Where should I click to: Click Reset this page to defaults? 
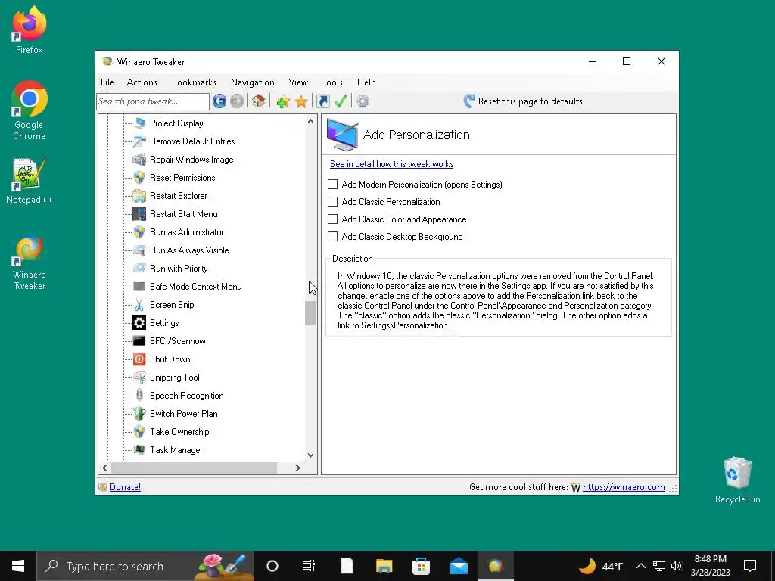click(523, 101)
